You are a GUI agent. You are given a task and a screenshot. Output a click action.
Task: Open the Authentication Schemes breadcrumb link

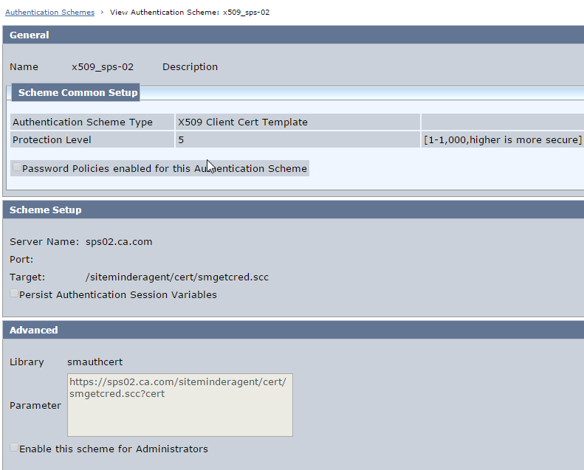coord(50,13)
